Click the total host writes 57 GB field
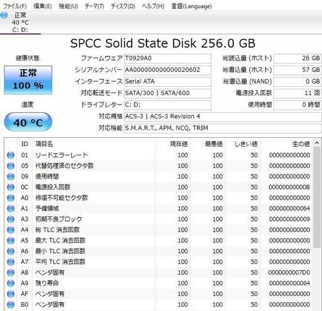The image size is (322, 311). click(x=297, y=70)
